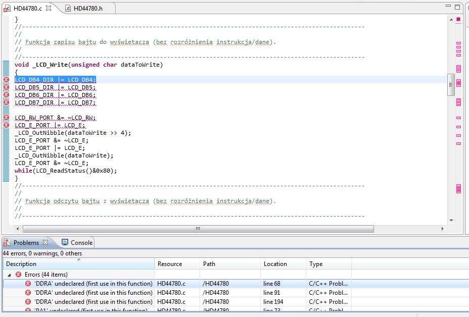Sort problems by Type column
The width and height of the screenshot is (469, 317).
tap(329, 264)
